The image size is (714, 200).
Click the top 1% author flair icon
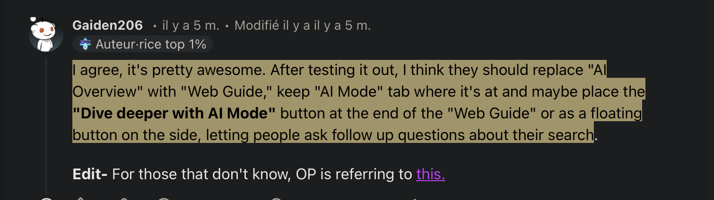86,44
